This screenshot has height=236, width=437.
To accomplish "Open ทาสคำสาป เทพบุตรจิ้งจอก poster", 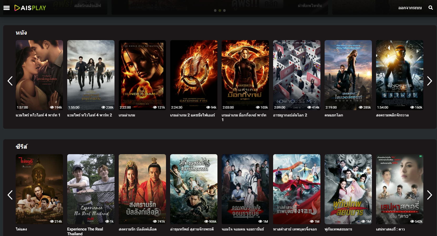I will (x=297, y=189).
